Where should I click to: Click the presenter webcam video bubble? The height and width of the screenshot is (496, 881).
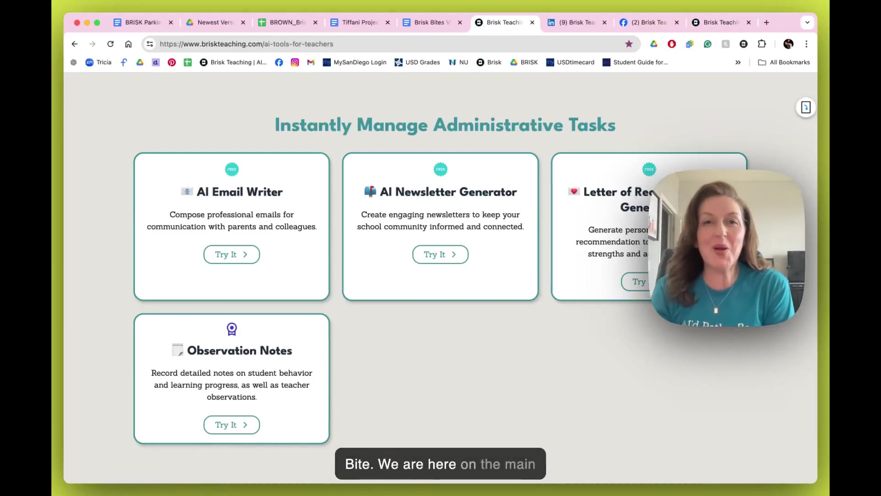pos(727,248)
